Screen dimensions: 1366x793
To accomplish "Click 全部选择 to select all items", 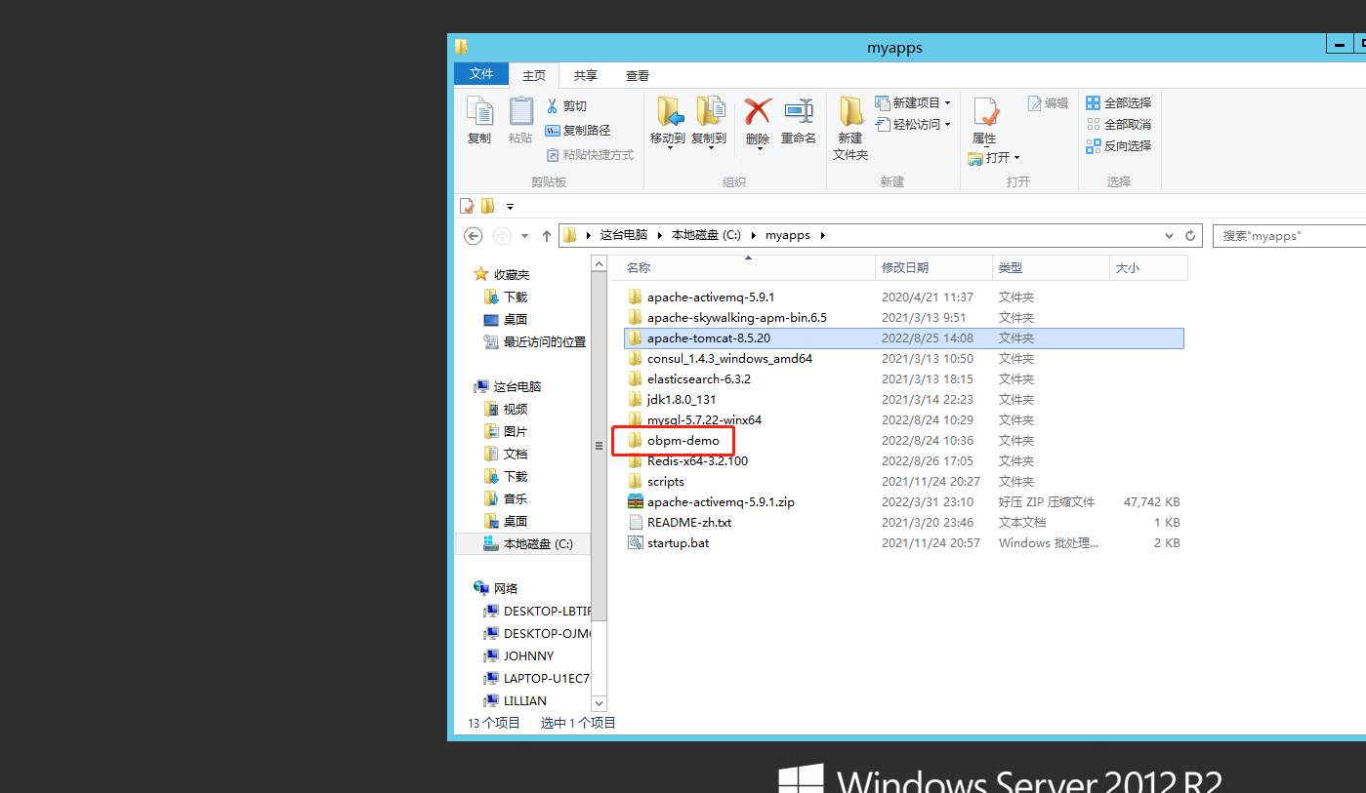I will click(x=1119, y=102).
